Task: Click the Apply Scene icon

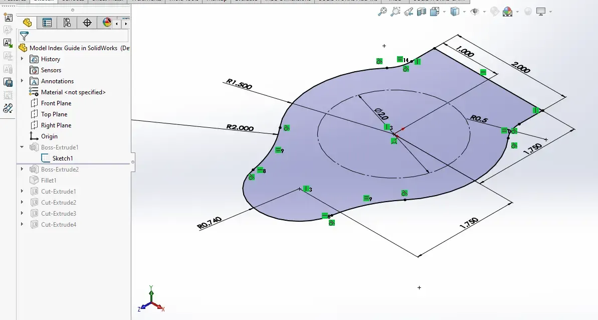Action: coord(508,12)
